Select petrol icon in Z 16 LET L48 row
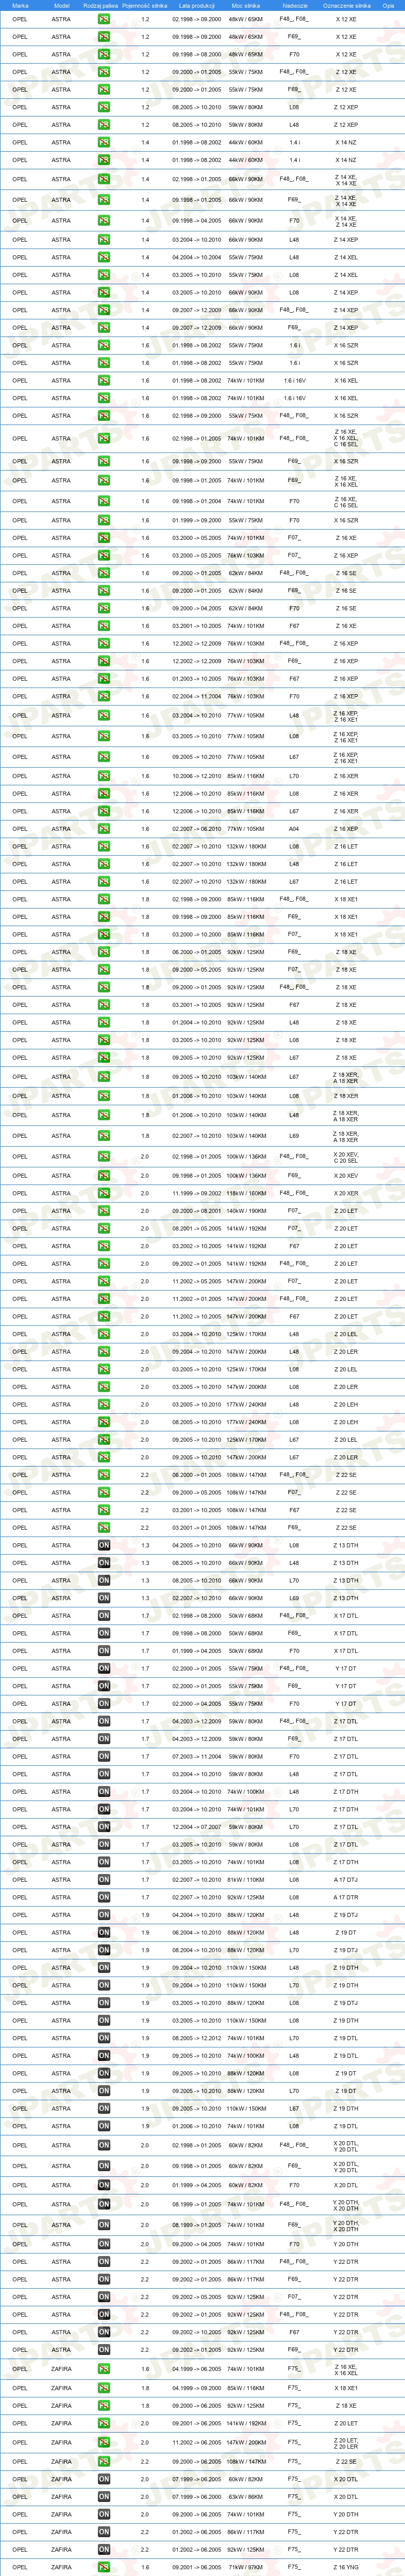This screenshot has height=2576, width=405. coord(104,864)
